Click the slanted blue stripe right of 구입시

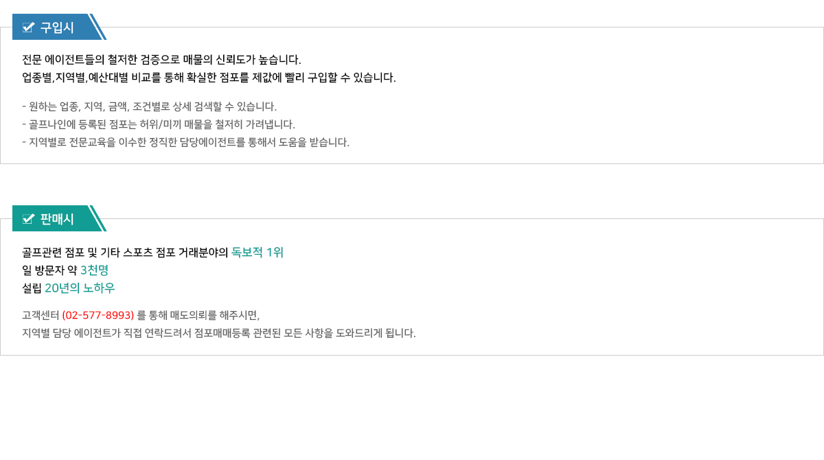[x=99, y=27]
